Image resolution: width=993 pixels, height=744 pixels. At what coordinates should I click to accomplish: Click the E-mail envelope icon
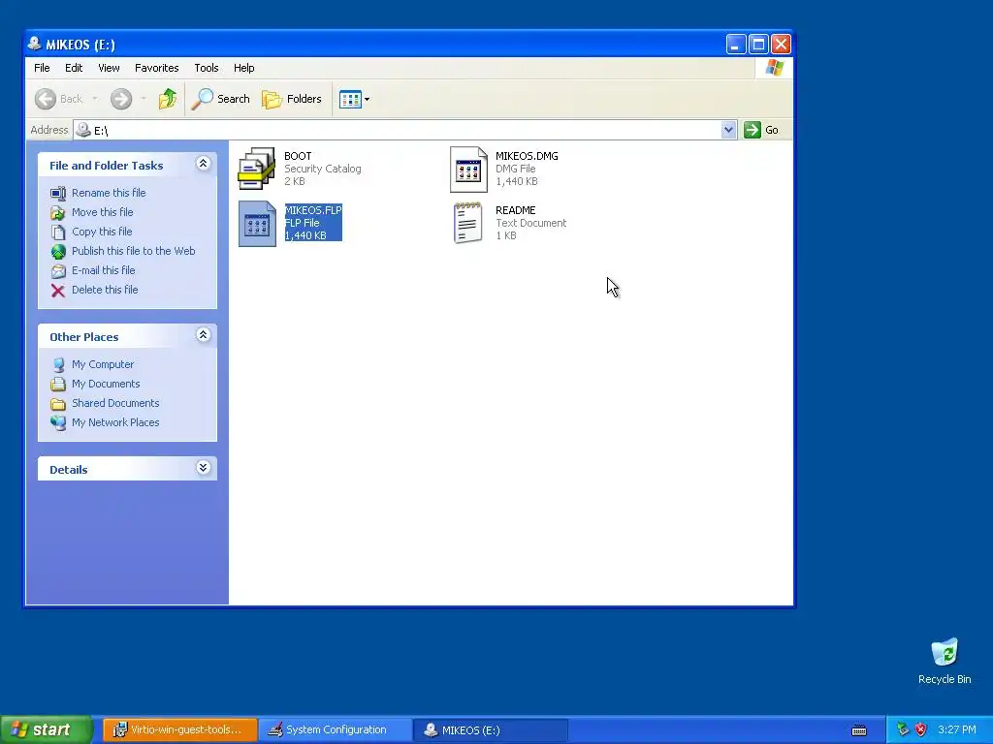click(x=58, y=271)
